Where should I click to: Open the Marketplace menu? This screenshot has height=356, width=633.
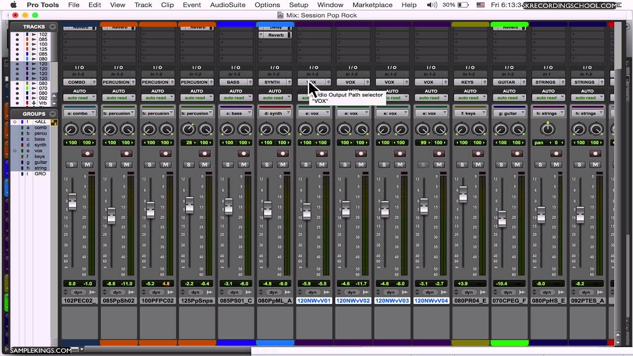pyautogui.click(x=372, y=5)
